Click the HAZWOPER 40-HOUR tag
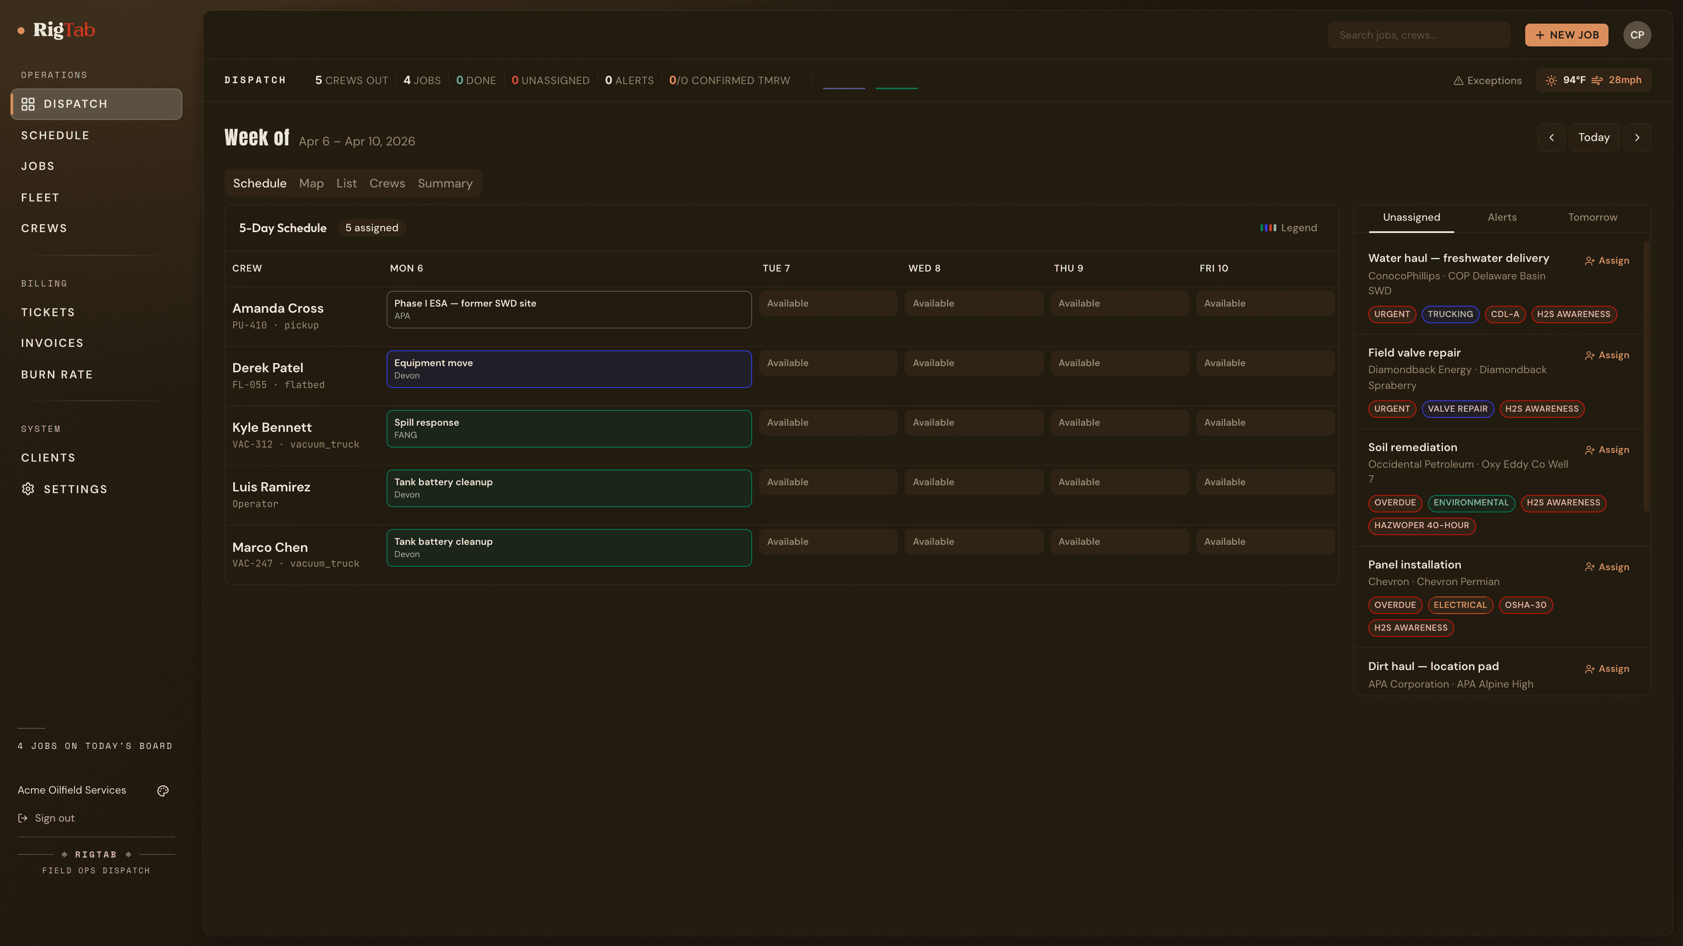Viewport: 1683px width, 946px height. 1421,526
